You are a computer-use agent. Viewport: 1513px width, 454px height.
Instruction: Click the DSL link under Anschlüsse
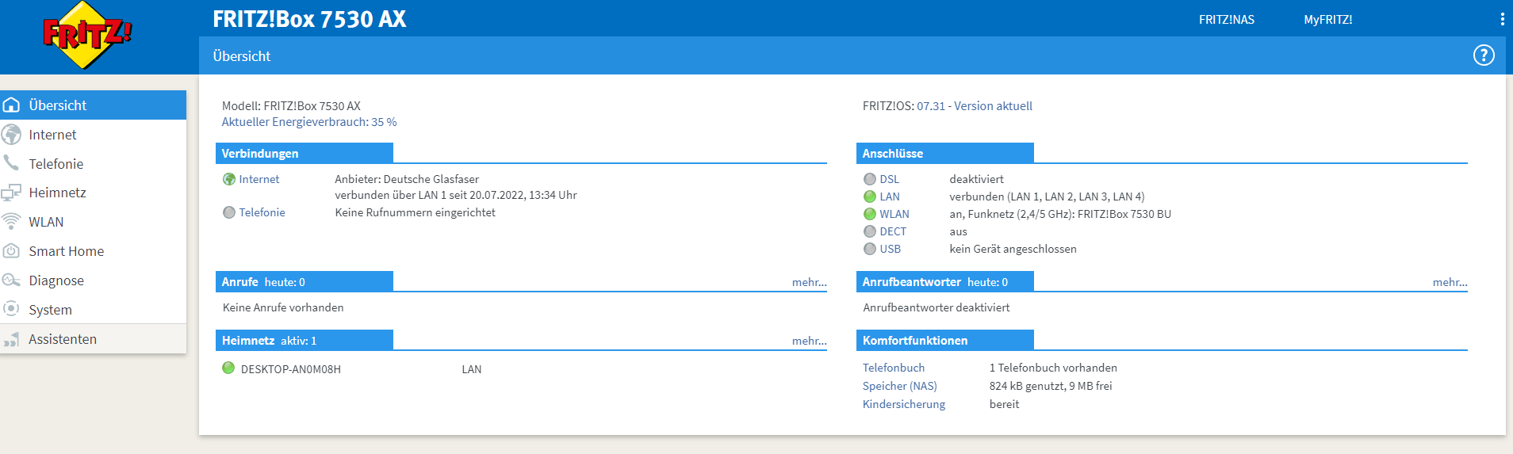(890, 179)
